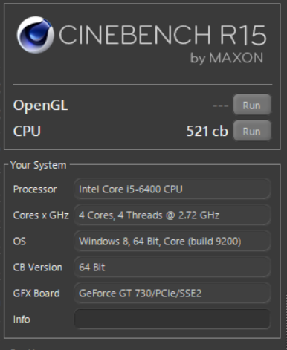Select the OpenGL label
The image size is (287, 350).
(x=40, y=106)
